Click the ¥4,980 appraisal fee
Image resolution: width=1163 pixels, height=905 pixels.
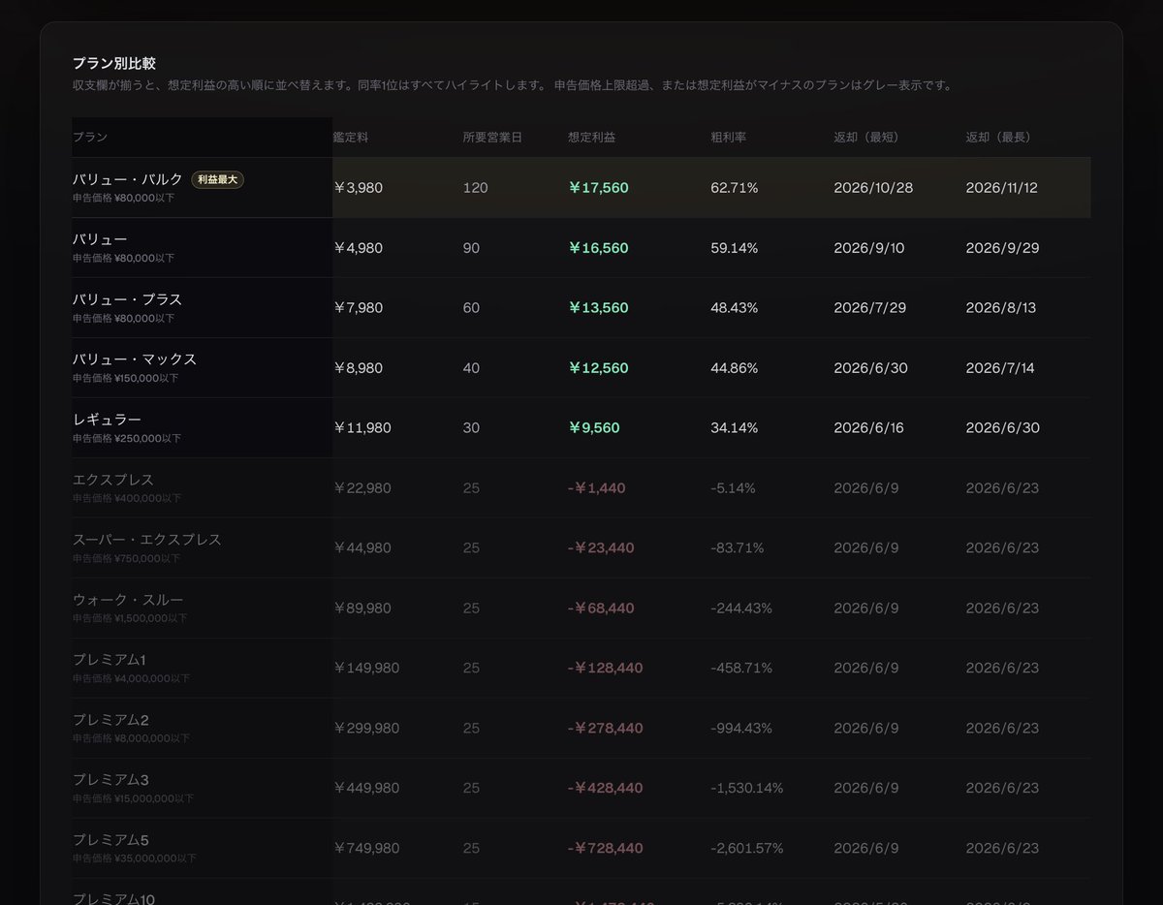(x=358, y=248)
